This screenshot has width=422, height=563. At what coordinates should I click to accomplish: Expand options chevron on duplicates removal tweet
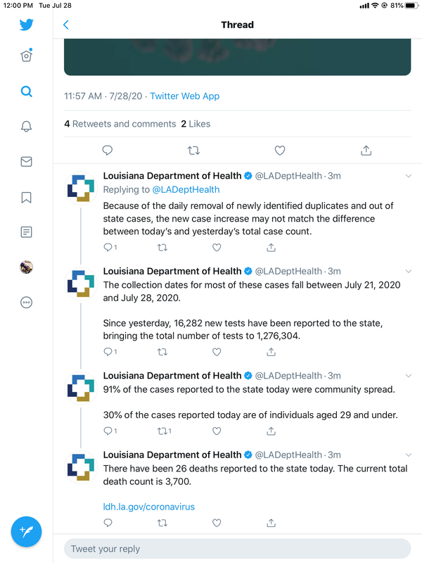409,176
